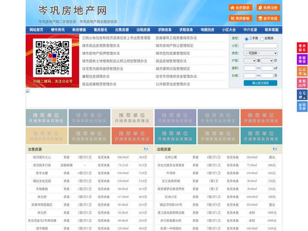
Task: Click the 会员登录 member login button
Action: tap(240, 8)
